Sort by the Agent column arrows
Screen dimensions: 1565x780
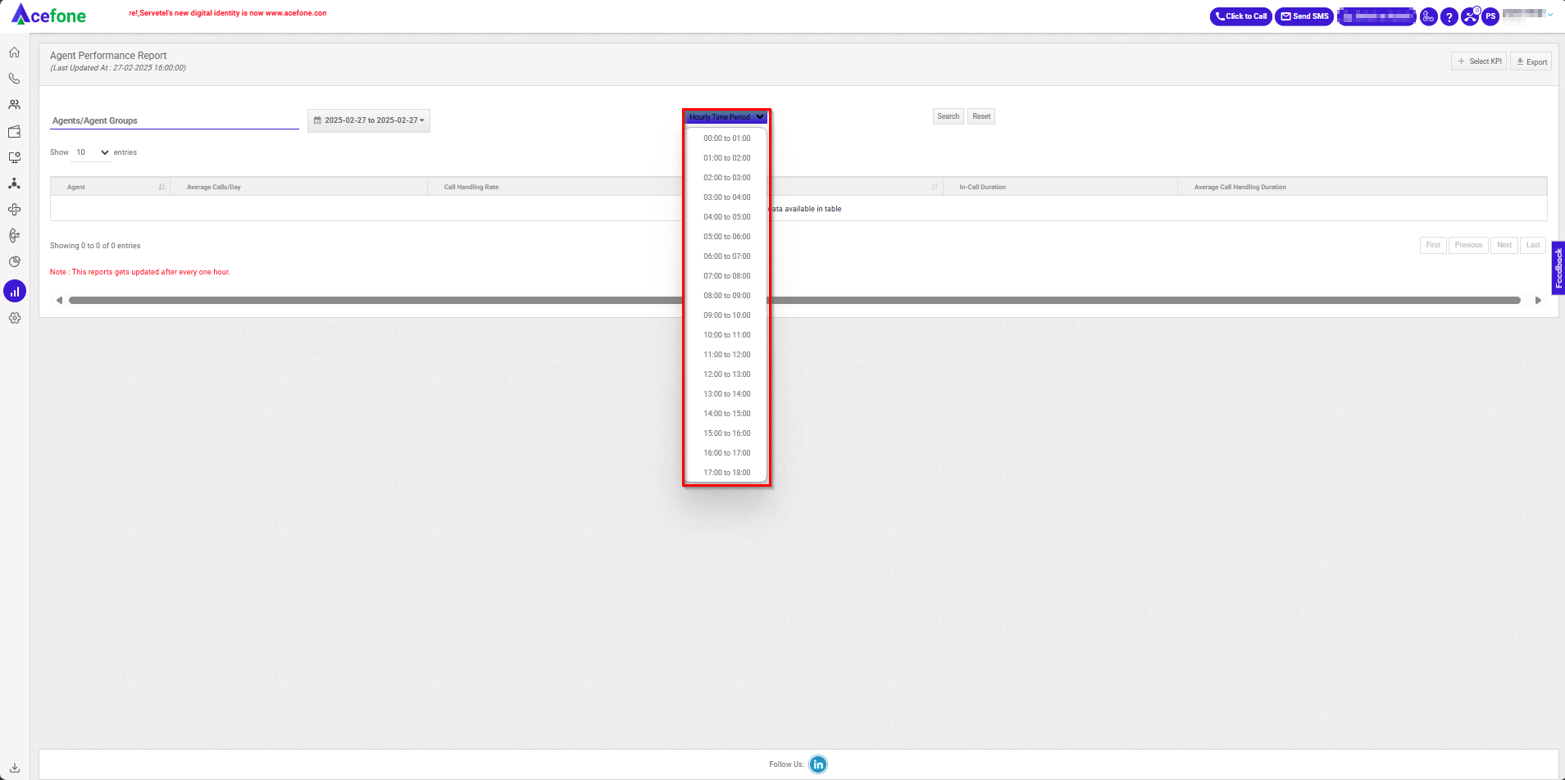click(x=162, y=187)
